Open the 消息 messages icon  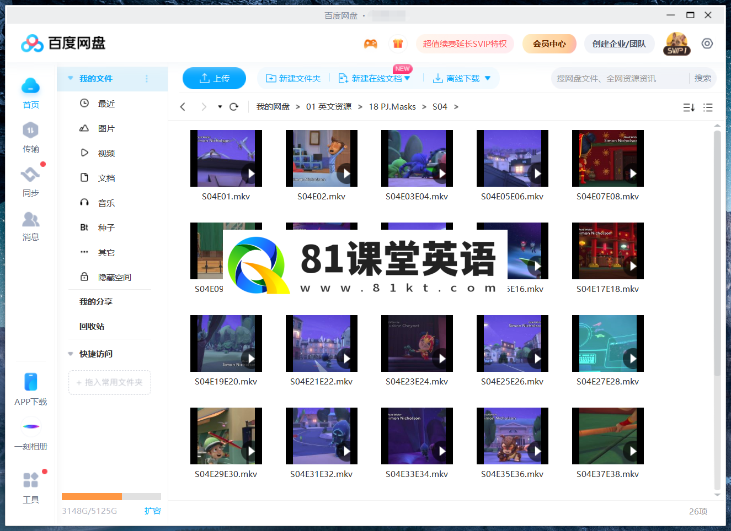coord(31,219)
